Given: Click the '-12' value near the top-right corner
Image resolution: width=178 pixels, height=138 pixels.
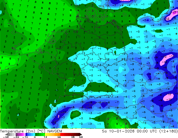Looking at the screenshot, I should pyautogui.click(x=167, y=18).
